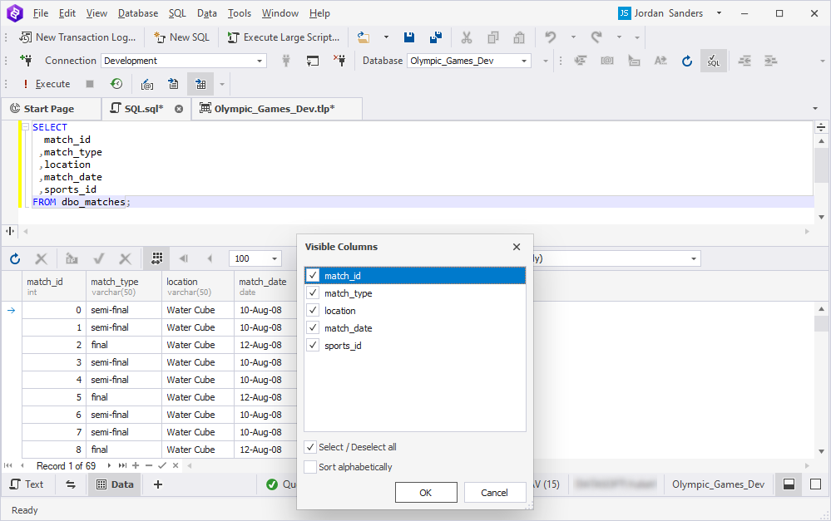Switch to the Data view tab

point(115,484)
